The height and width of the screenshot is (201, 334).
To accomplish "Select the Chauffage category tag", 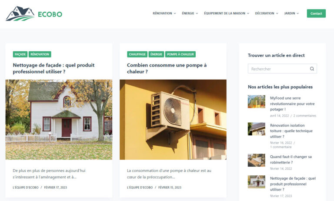I will coord(137,54).
